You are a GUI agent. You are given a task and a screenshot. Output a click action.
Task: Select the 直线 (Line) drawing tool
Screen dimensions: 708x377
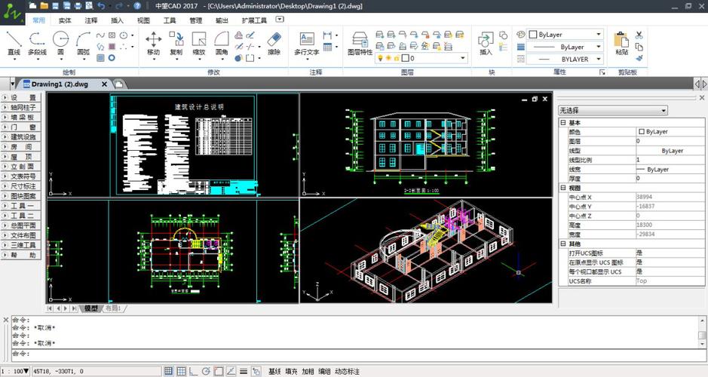[x=14, y=43]
